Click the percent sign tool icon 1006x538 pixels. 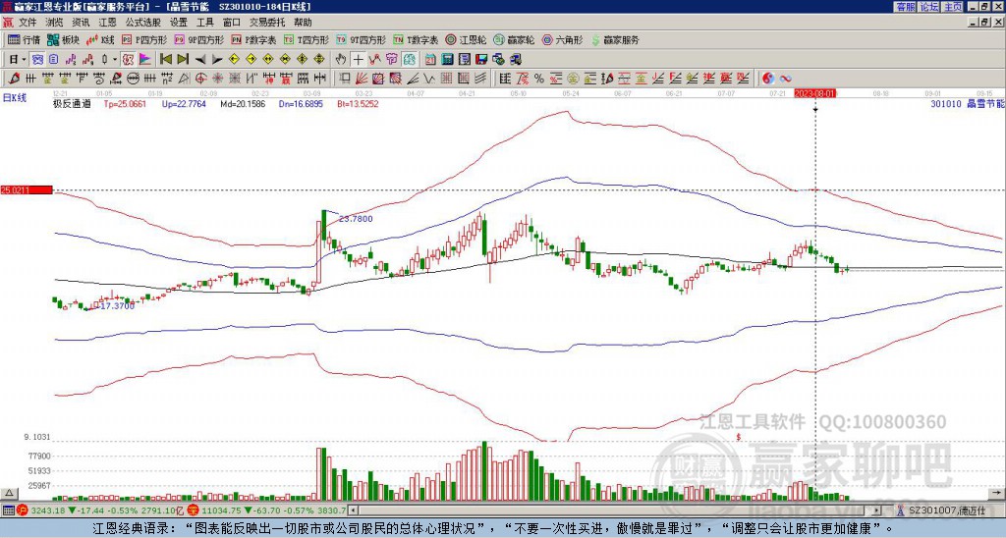[539, 79]
